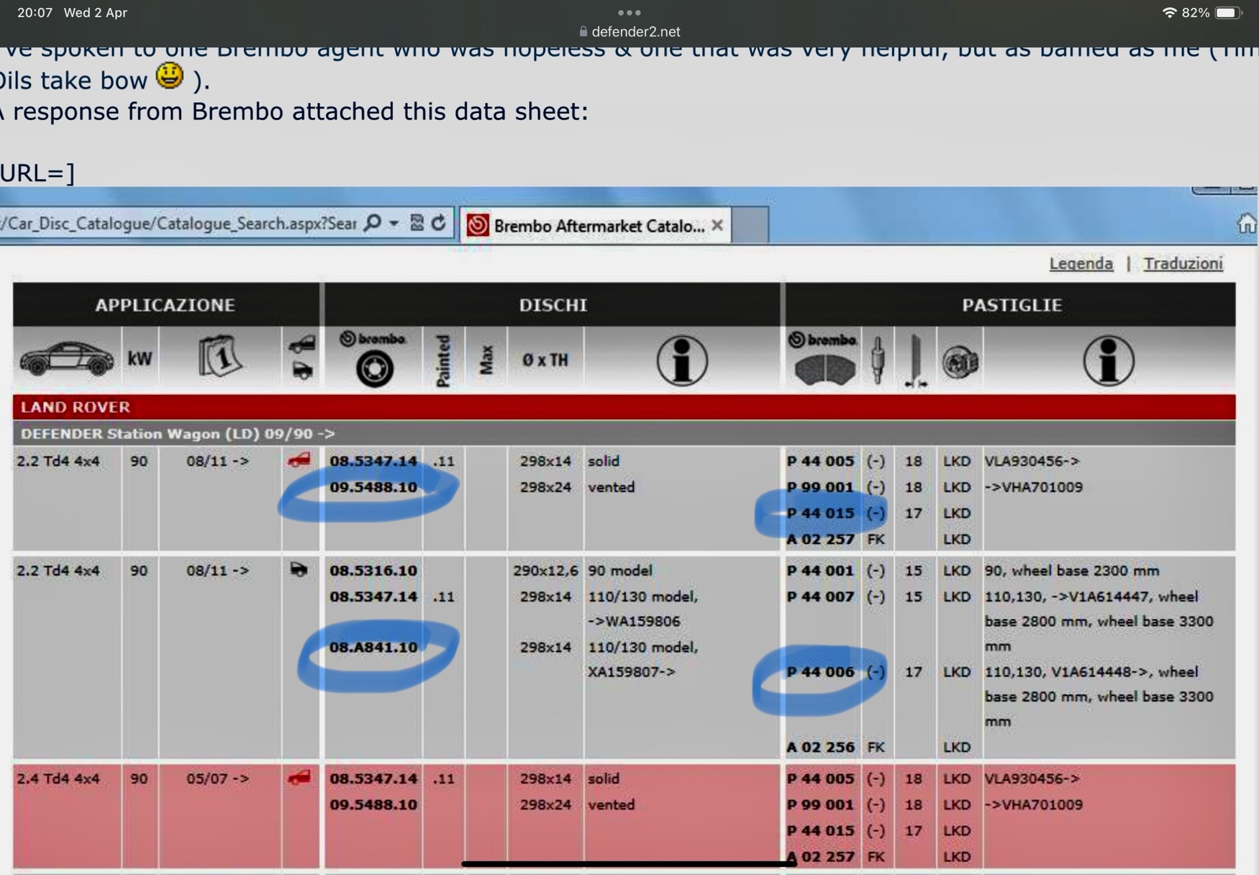Click the APPLICAZIONE section header

click(x=165, y=305)
